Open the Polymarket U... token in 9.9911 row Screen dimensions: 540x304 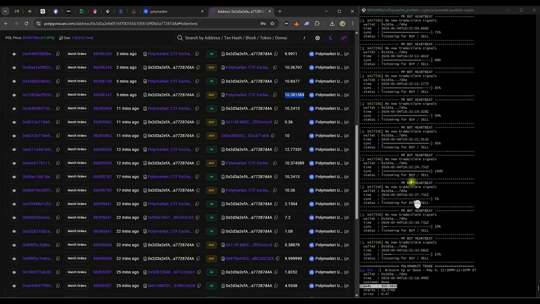tap(329, 54)
